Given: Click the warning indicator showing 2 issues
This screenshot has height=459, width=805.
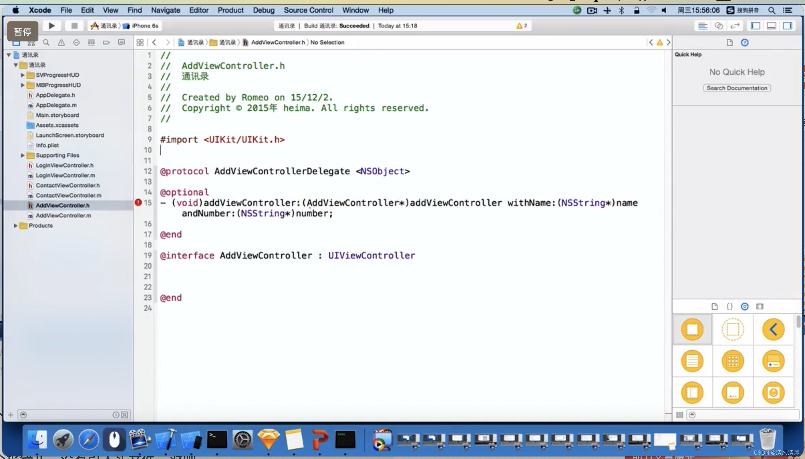Looking at the screenshot, I should (x=521, y=26).
